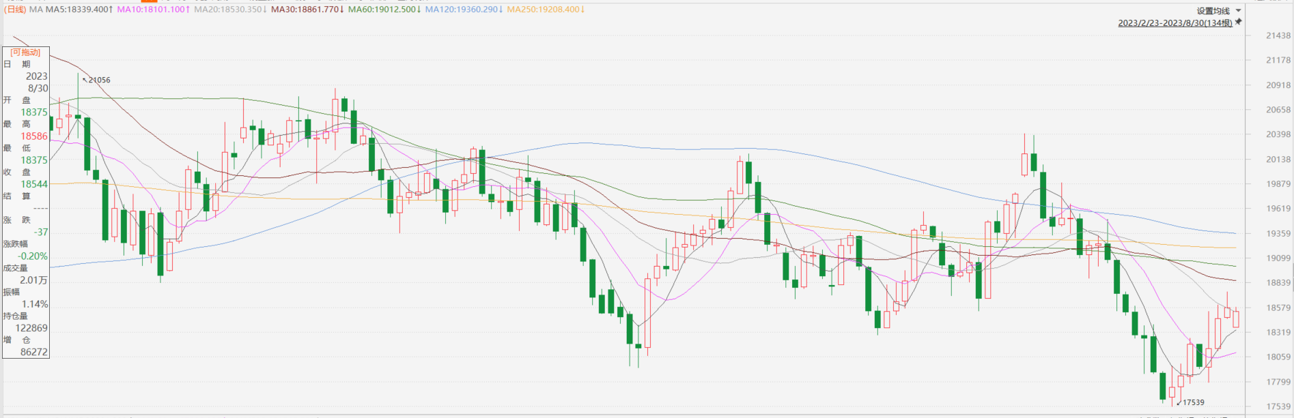This screenshot has height=418, width=1294.
Task: Click the pin icon beside the date range
Action: tap(1238, 22)
